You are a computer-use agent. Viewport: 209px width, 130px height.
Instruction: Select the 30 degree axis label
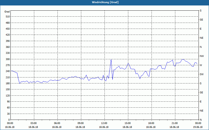(x=8, y=114)
